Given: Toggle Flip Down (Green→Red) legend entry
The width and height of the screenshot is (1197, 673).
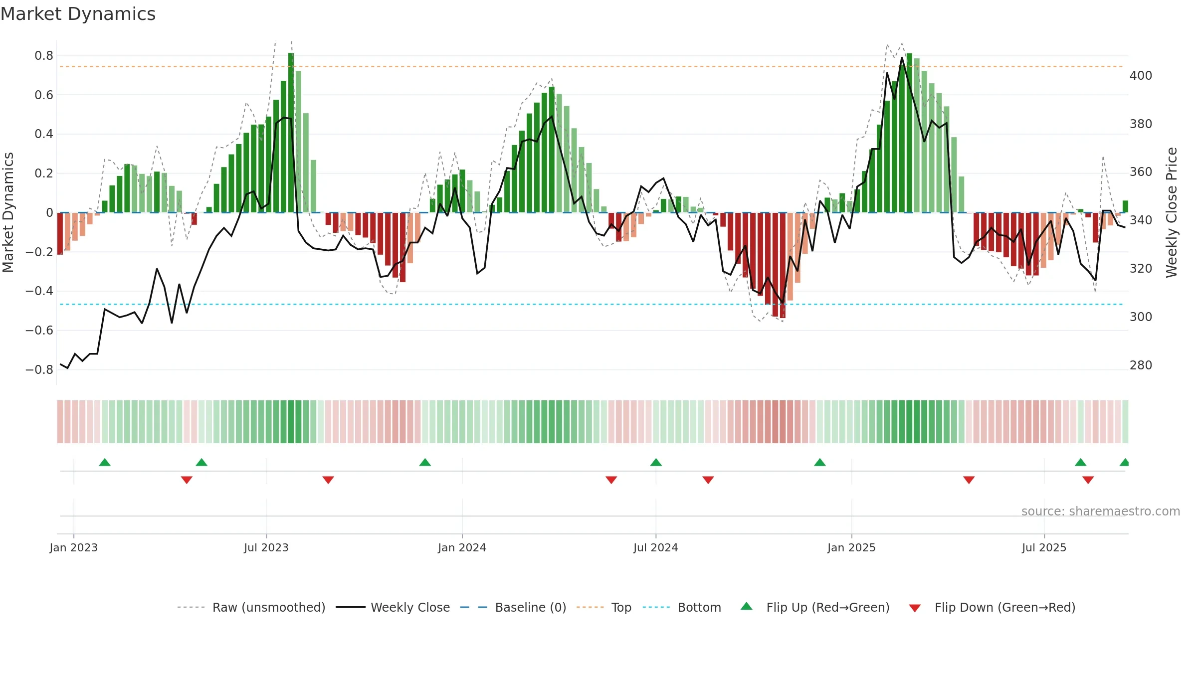Looking at the screenshot, I should pos(992,607).
